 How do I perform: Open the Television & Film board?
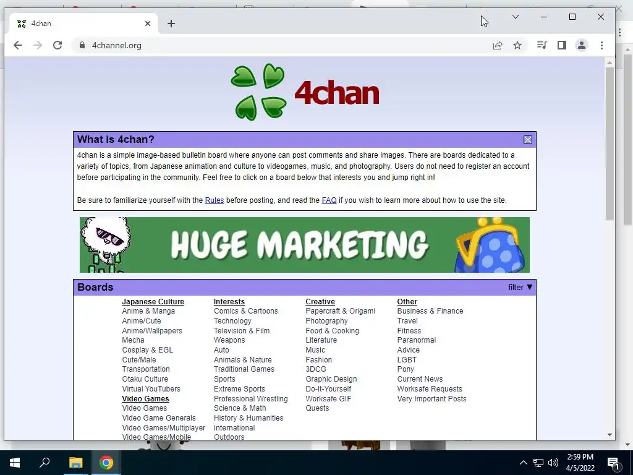(x=242, y=330)
